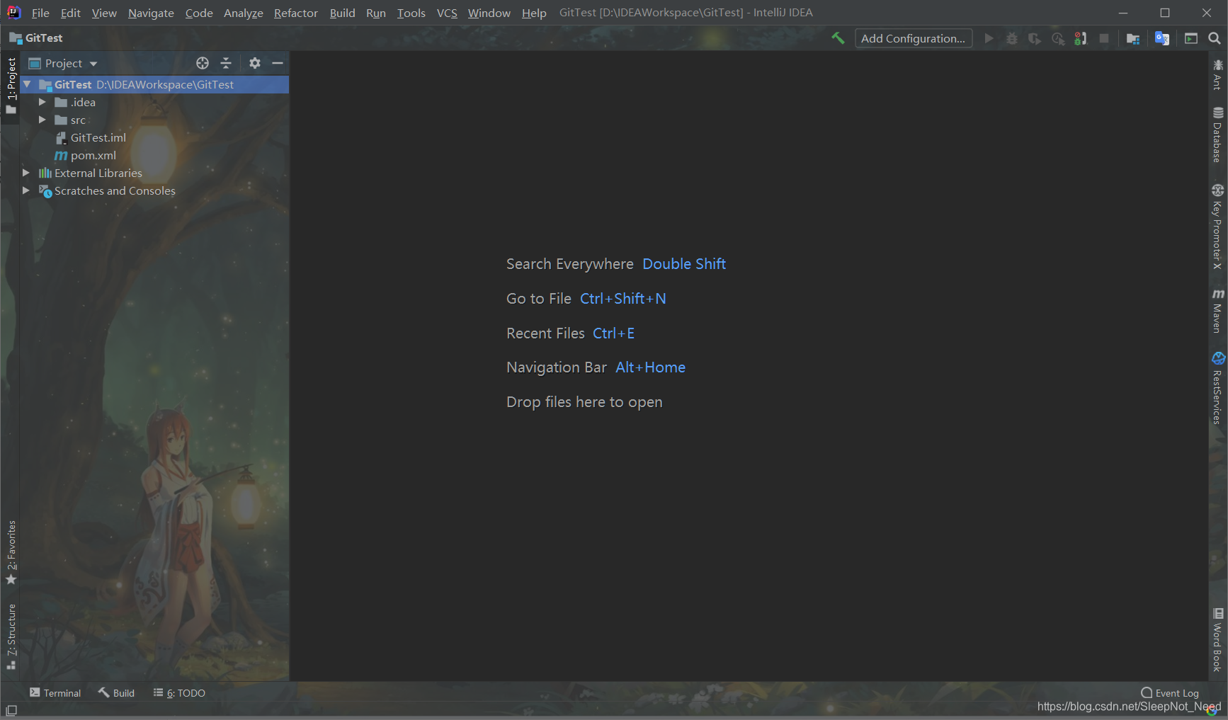Open the Terminal tool window
The width and height of the screenshot is (1228, 720).
click(x=55, y=693)
